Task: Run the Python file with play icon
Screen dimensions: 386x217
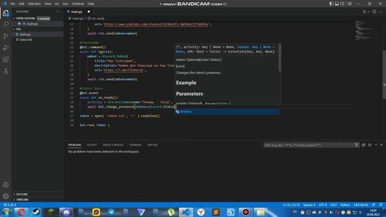Action: pyautogui.click(x=364, y=11)
